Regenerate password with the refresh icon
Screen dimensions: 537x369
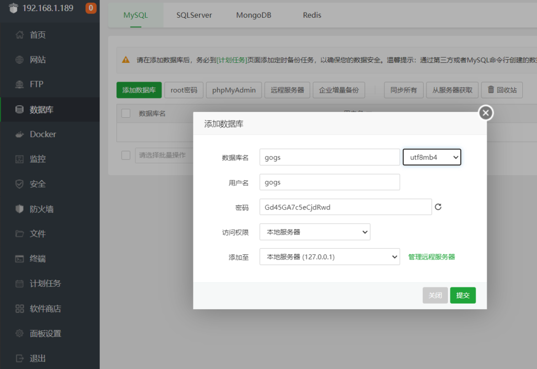[x=438, y=207]
